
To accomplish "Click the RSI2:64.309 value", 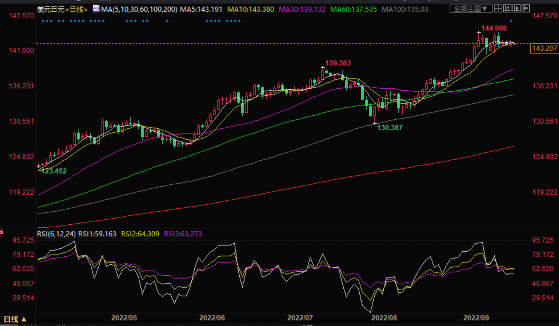I will [x=140, y=234].
